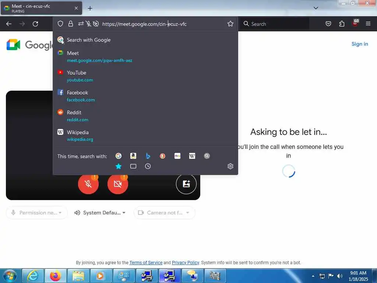Click the blocked camera icon in address bar
This screenshot has width=377, height=283.
(x=96, y=24)
